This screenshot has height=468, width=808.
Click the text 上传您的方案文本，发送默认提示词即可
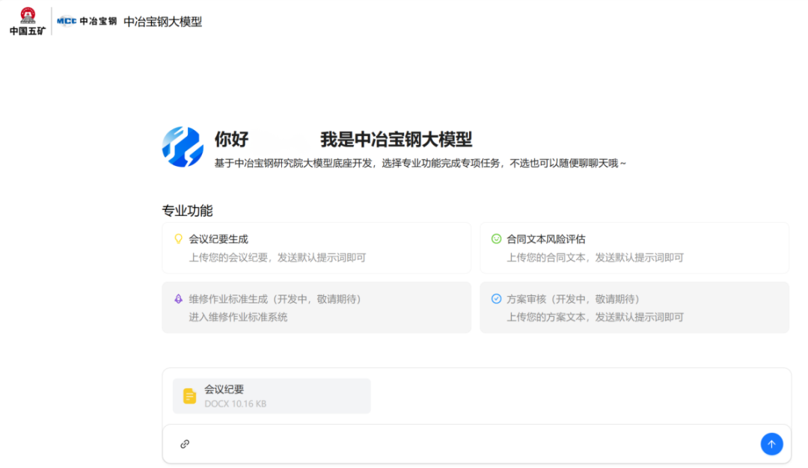596,317
